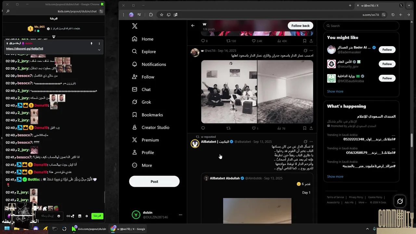
Task: Collapse pinned message chevron in Kick chat
Action: click(x=99, y=50)
